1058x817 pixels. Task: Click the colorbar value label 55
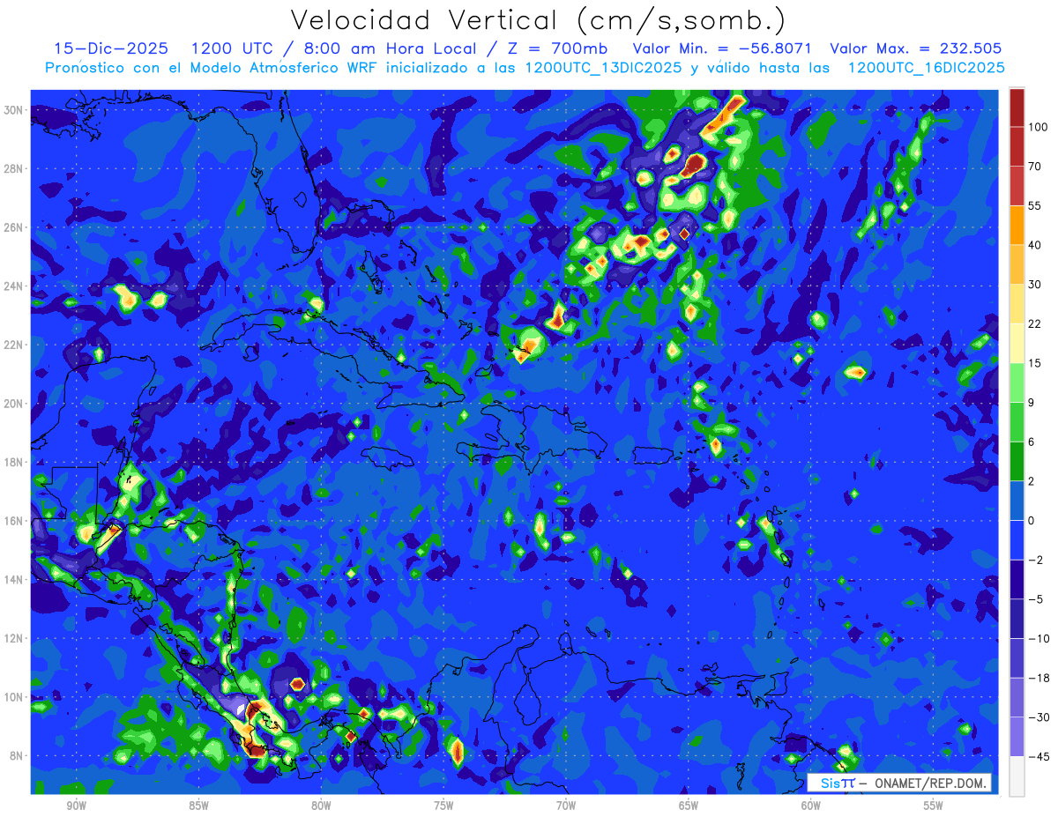[x=1035, y=205]
